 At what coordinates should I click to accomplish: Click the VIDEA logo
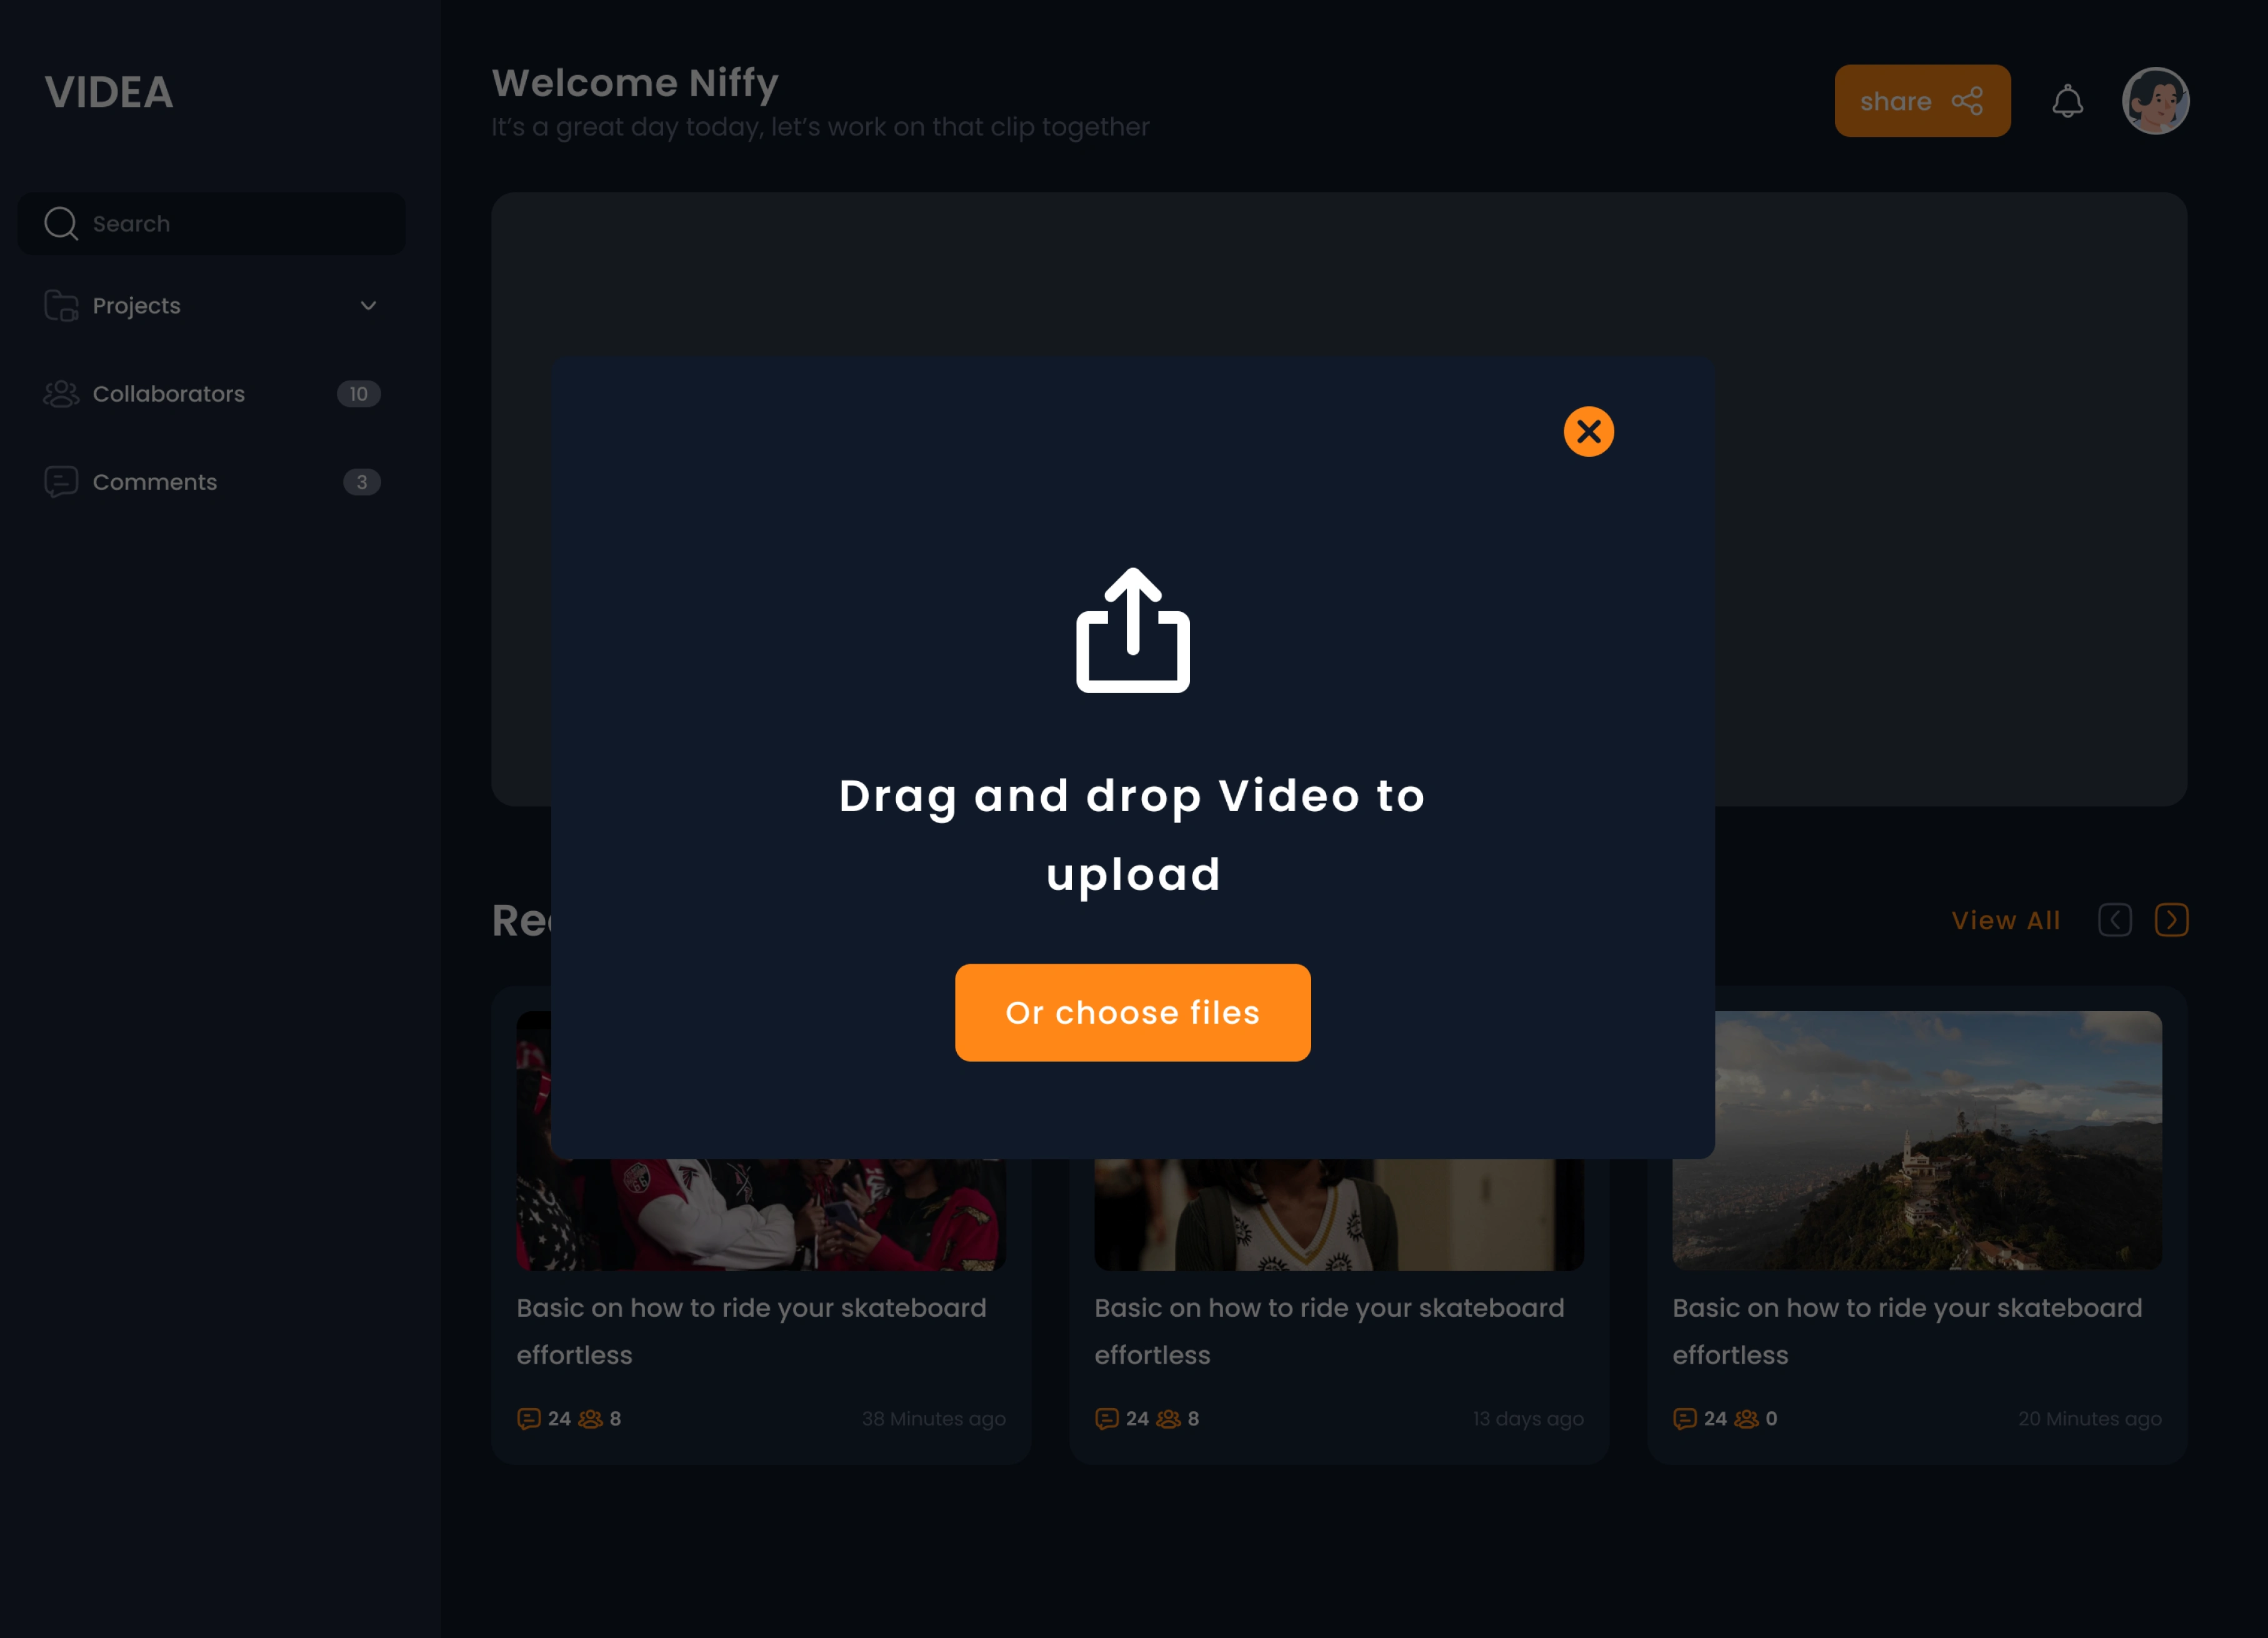tap(109, 93)
